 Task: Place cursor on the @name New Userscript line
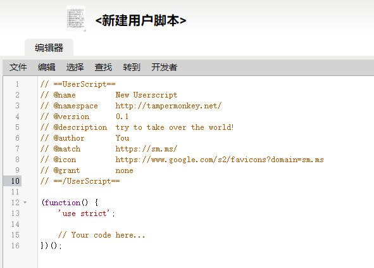[x=109, y=95]
